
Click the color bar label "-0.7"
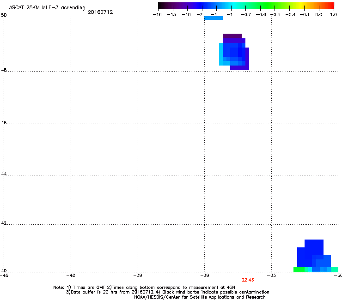(x=246, y=15)
